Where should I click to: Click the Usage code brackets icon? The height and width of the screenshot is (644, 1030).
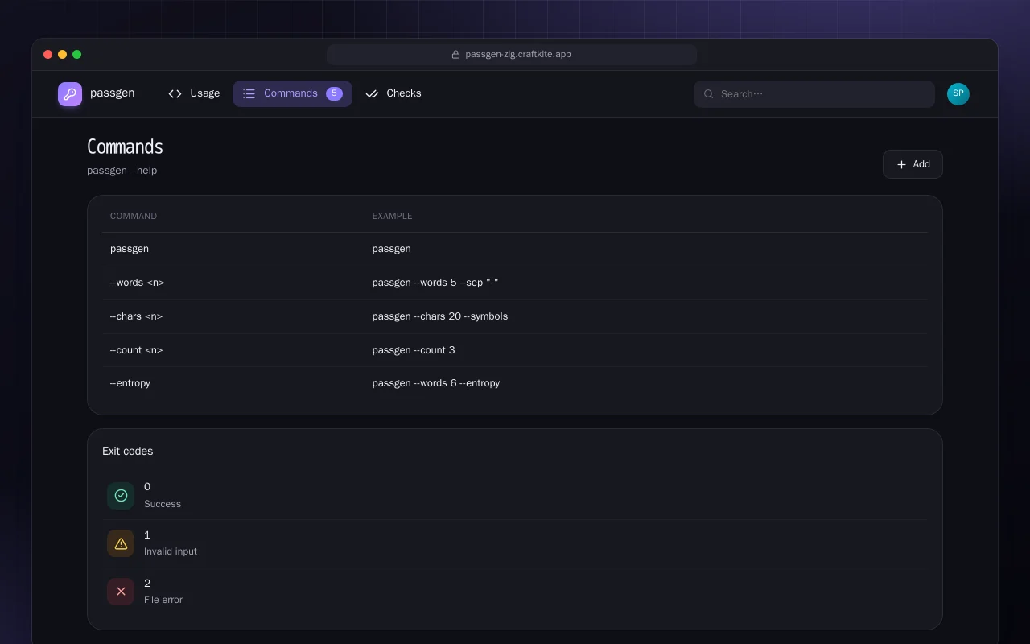coord(175,93)
